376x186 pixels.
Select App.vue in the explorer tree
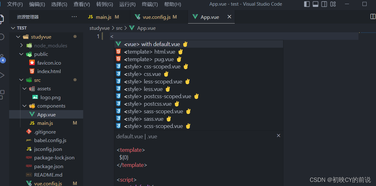point(46,114)
